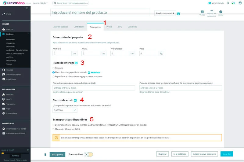This screenshot has height=162, width=244.
Task: Select the Ninguno delivery time option
Action: (54, 68)
